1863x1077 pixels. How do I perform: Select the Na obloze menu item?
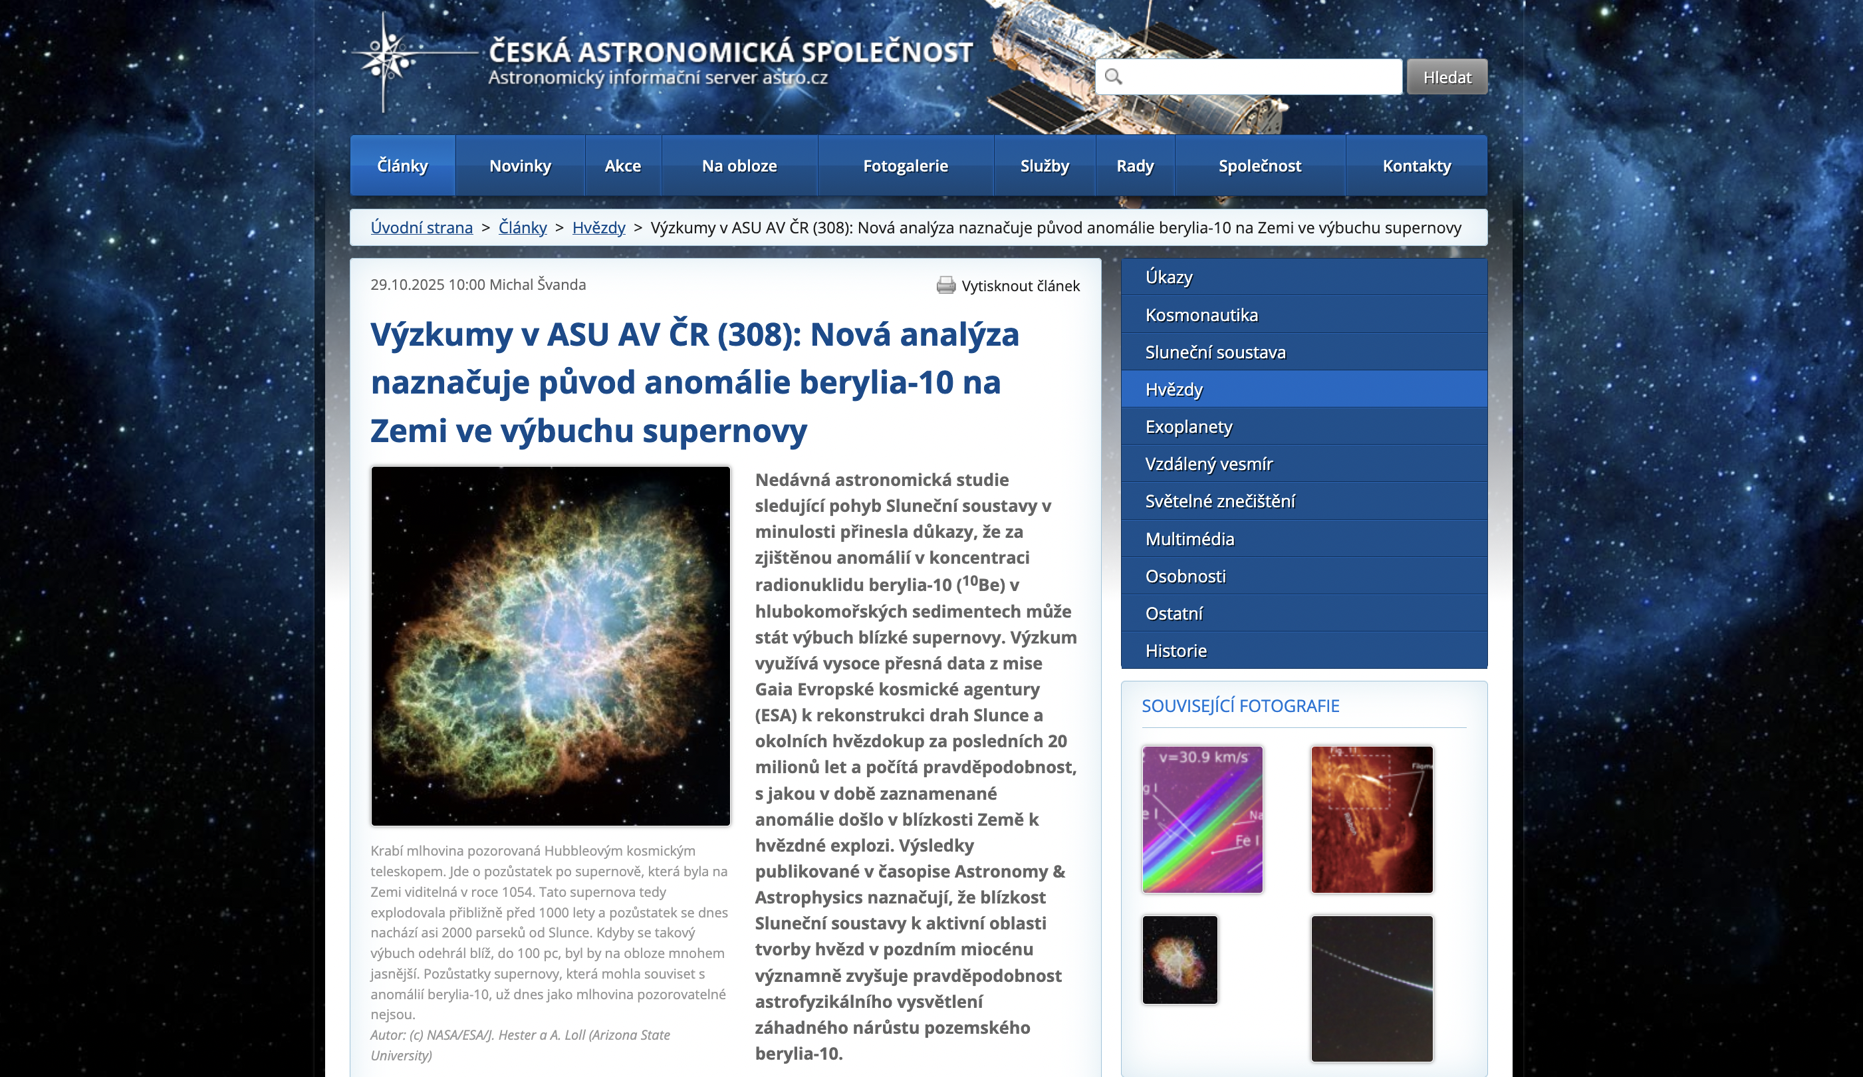click(x=739, y=166)
